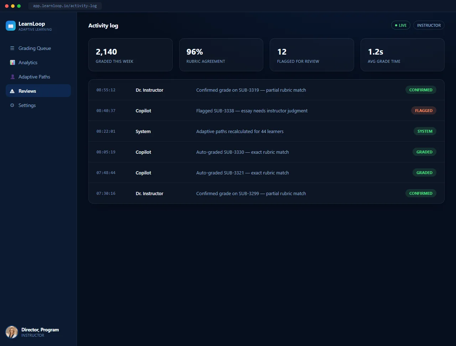Toggle the LIVE status pill
Viewport: 456px width, 346px height.
tap(401, 25)
